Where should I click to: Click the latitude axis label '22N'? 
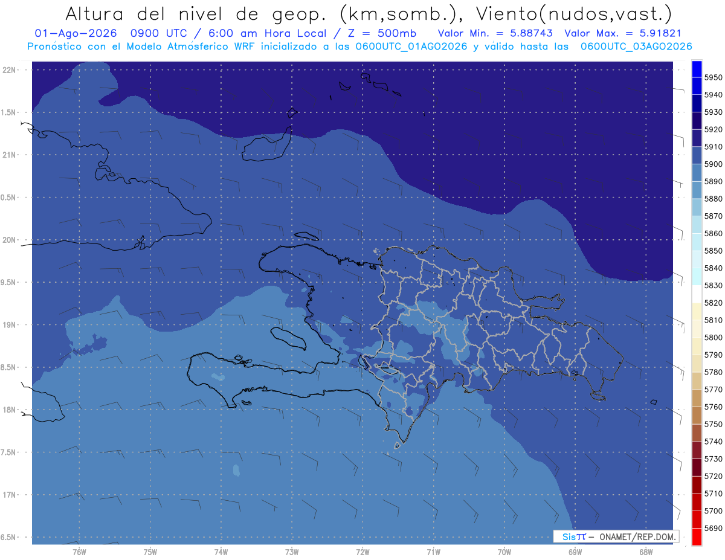tap(10, 69)
